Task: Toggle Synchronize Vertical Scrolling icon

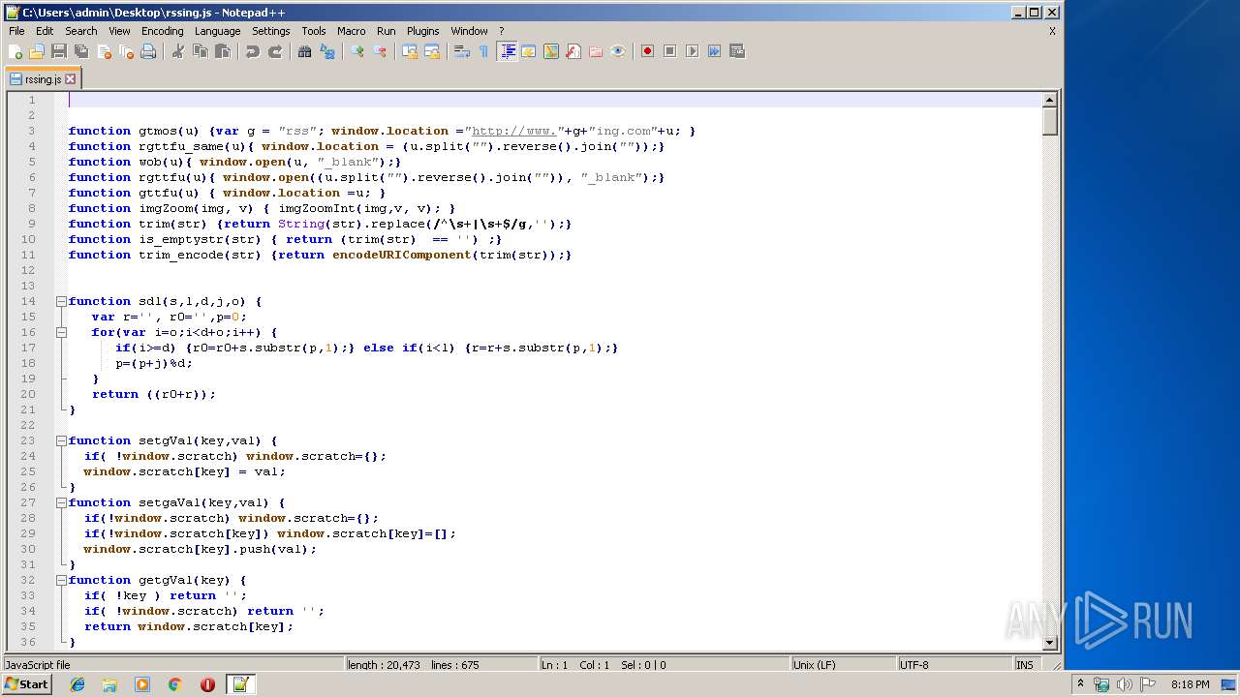Action: click(410, 51)
